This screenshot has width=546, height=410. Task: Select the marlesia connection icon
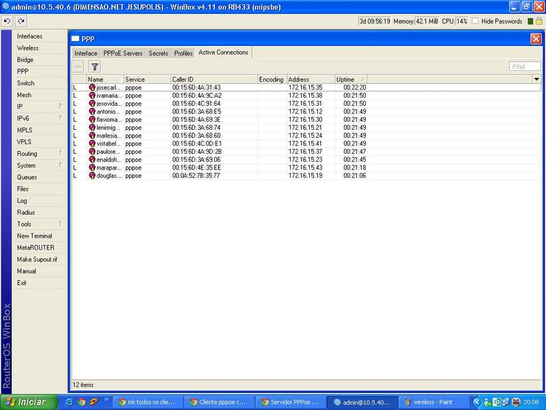(x=92, y=135)
